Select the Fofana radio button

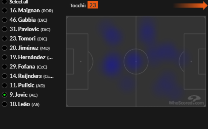tap(5, 67)
